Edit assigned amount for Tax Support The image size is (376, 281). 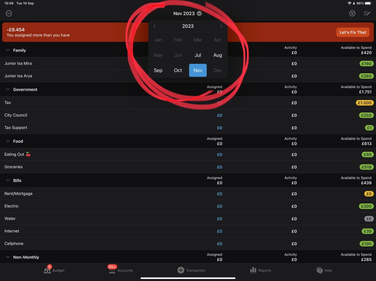[x=220, y=127]
